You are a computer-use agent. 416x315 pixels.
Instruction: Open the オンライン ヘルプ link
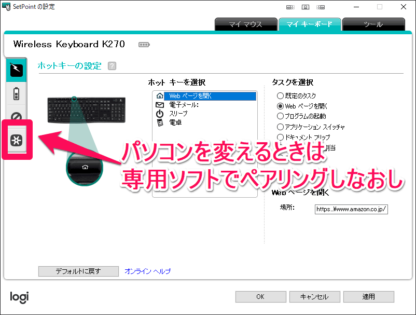147,271
